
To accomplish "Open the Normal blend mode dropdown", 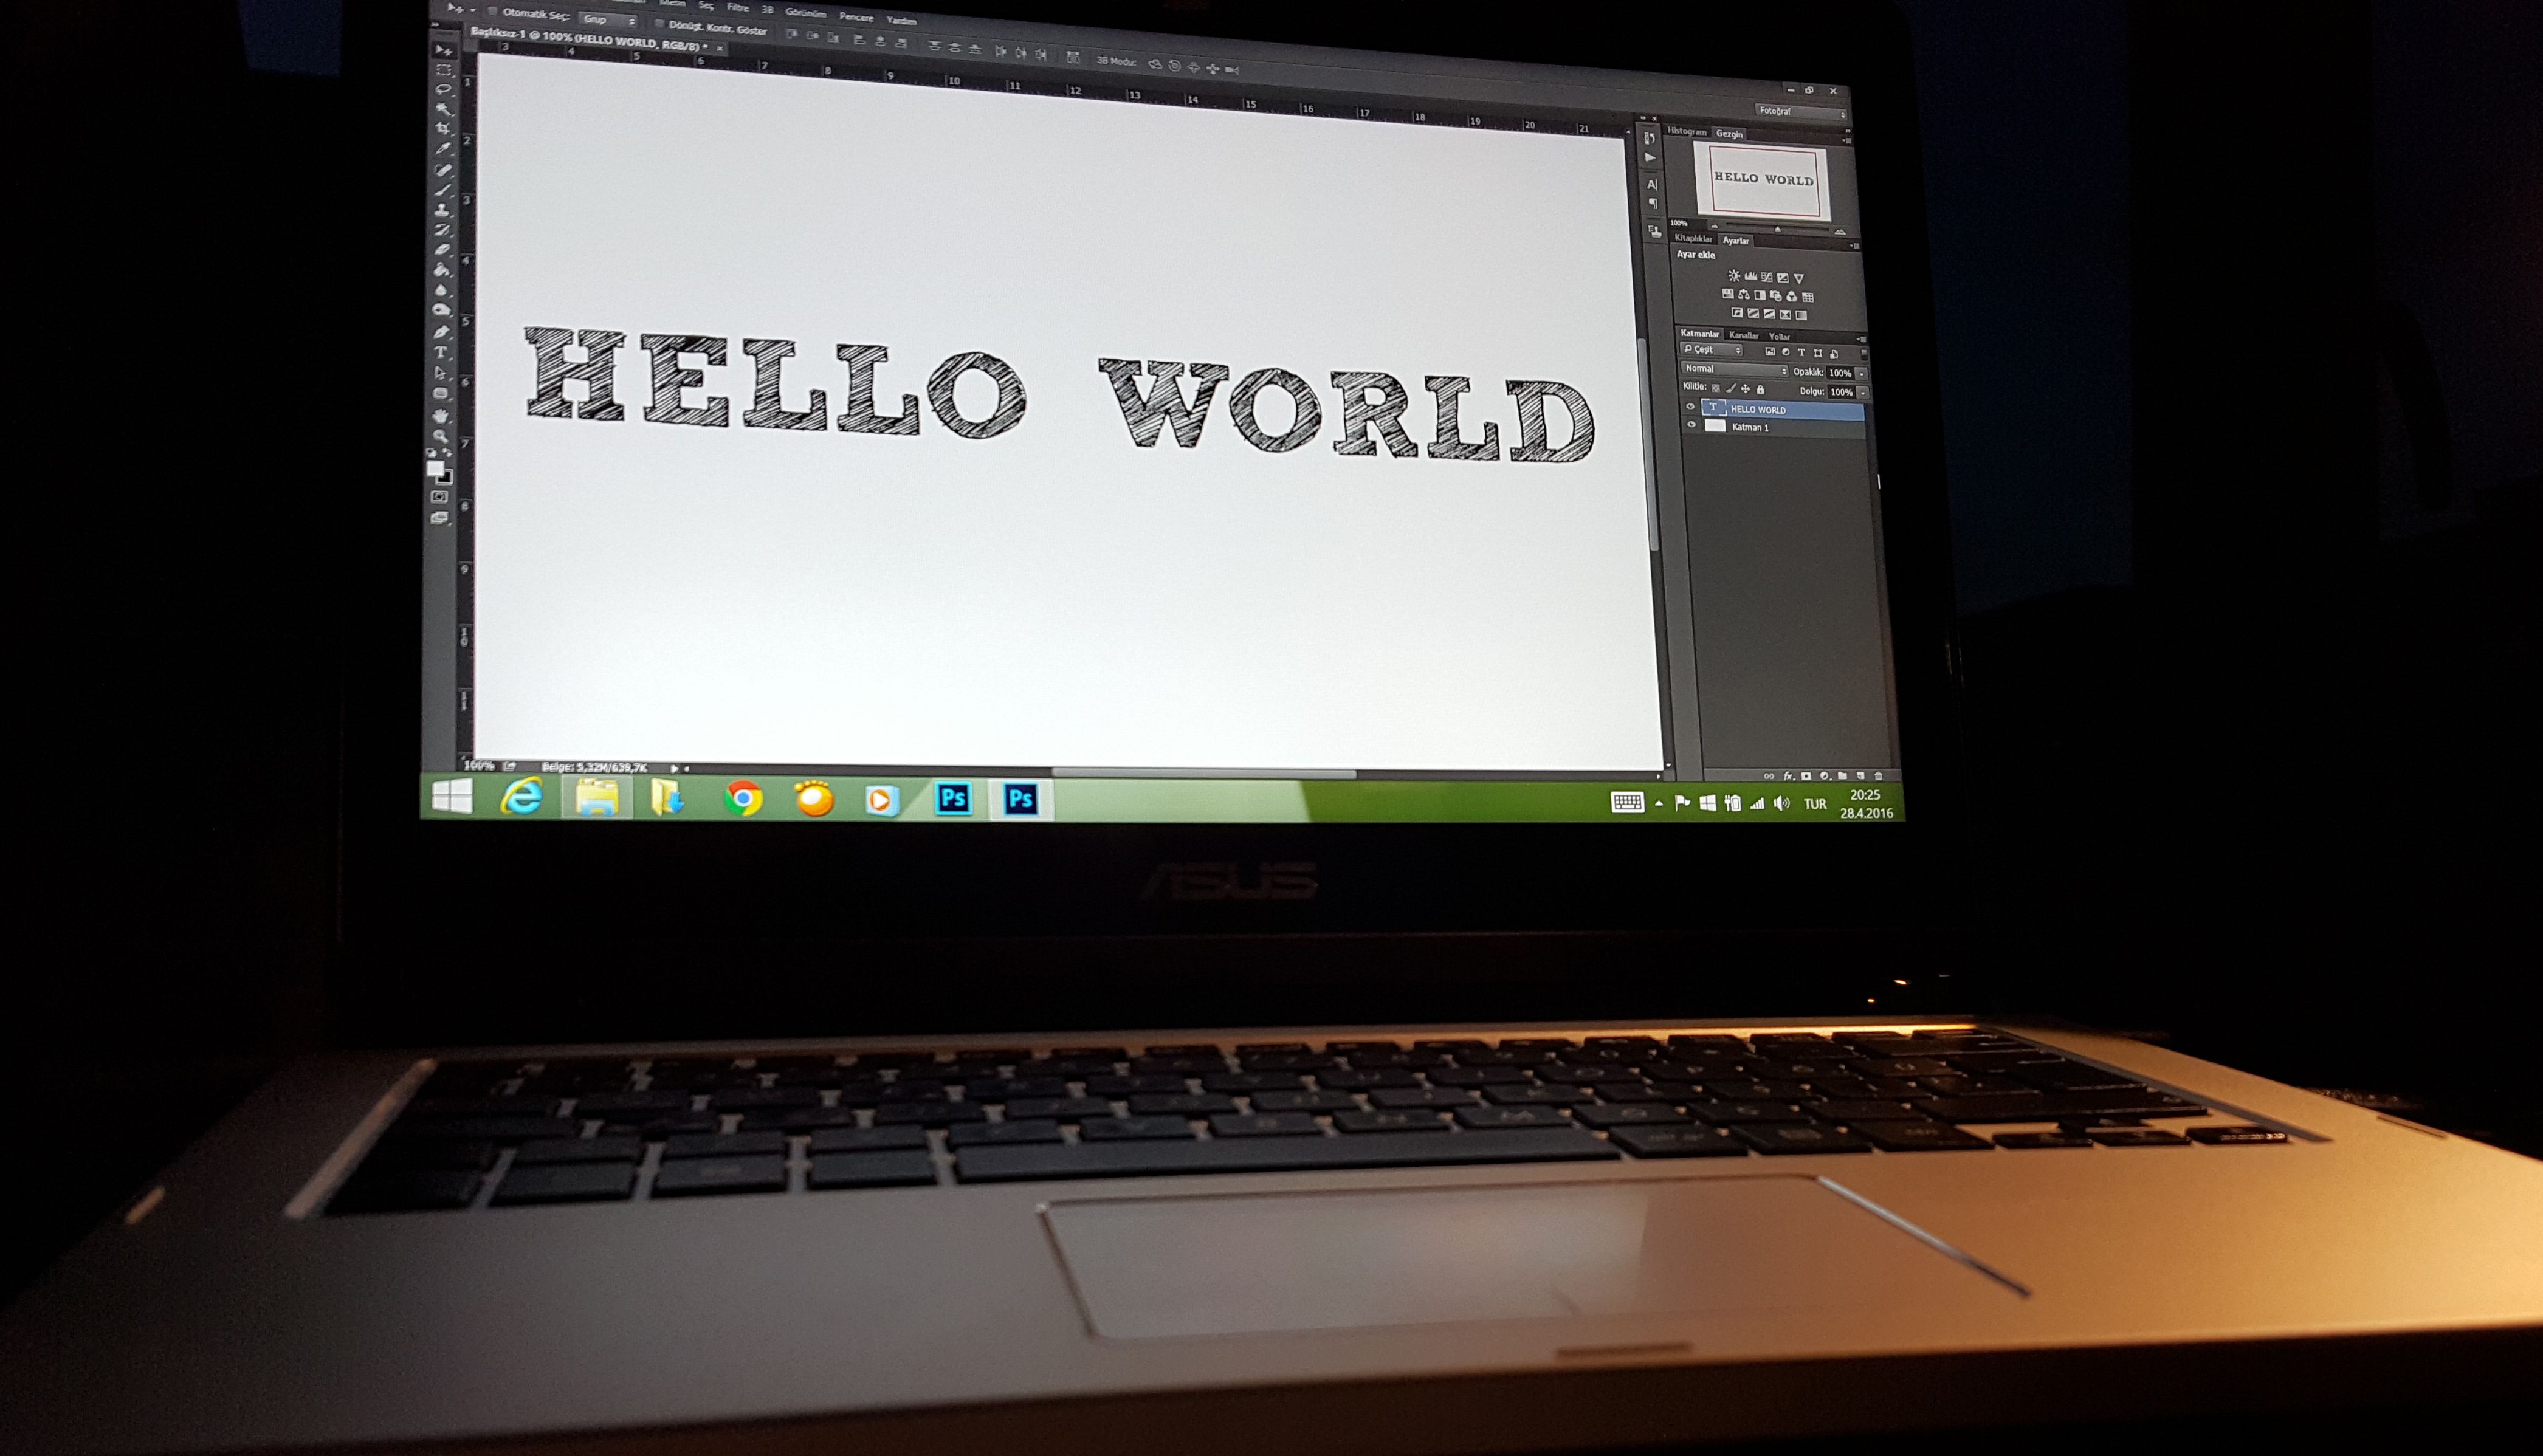I will 1735,370.
